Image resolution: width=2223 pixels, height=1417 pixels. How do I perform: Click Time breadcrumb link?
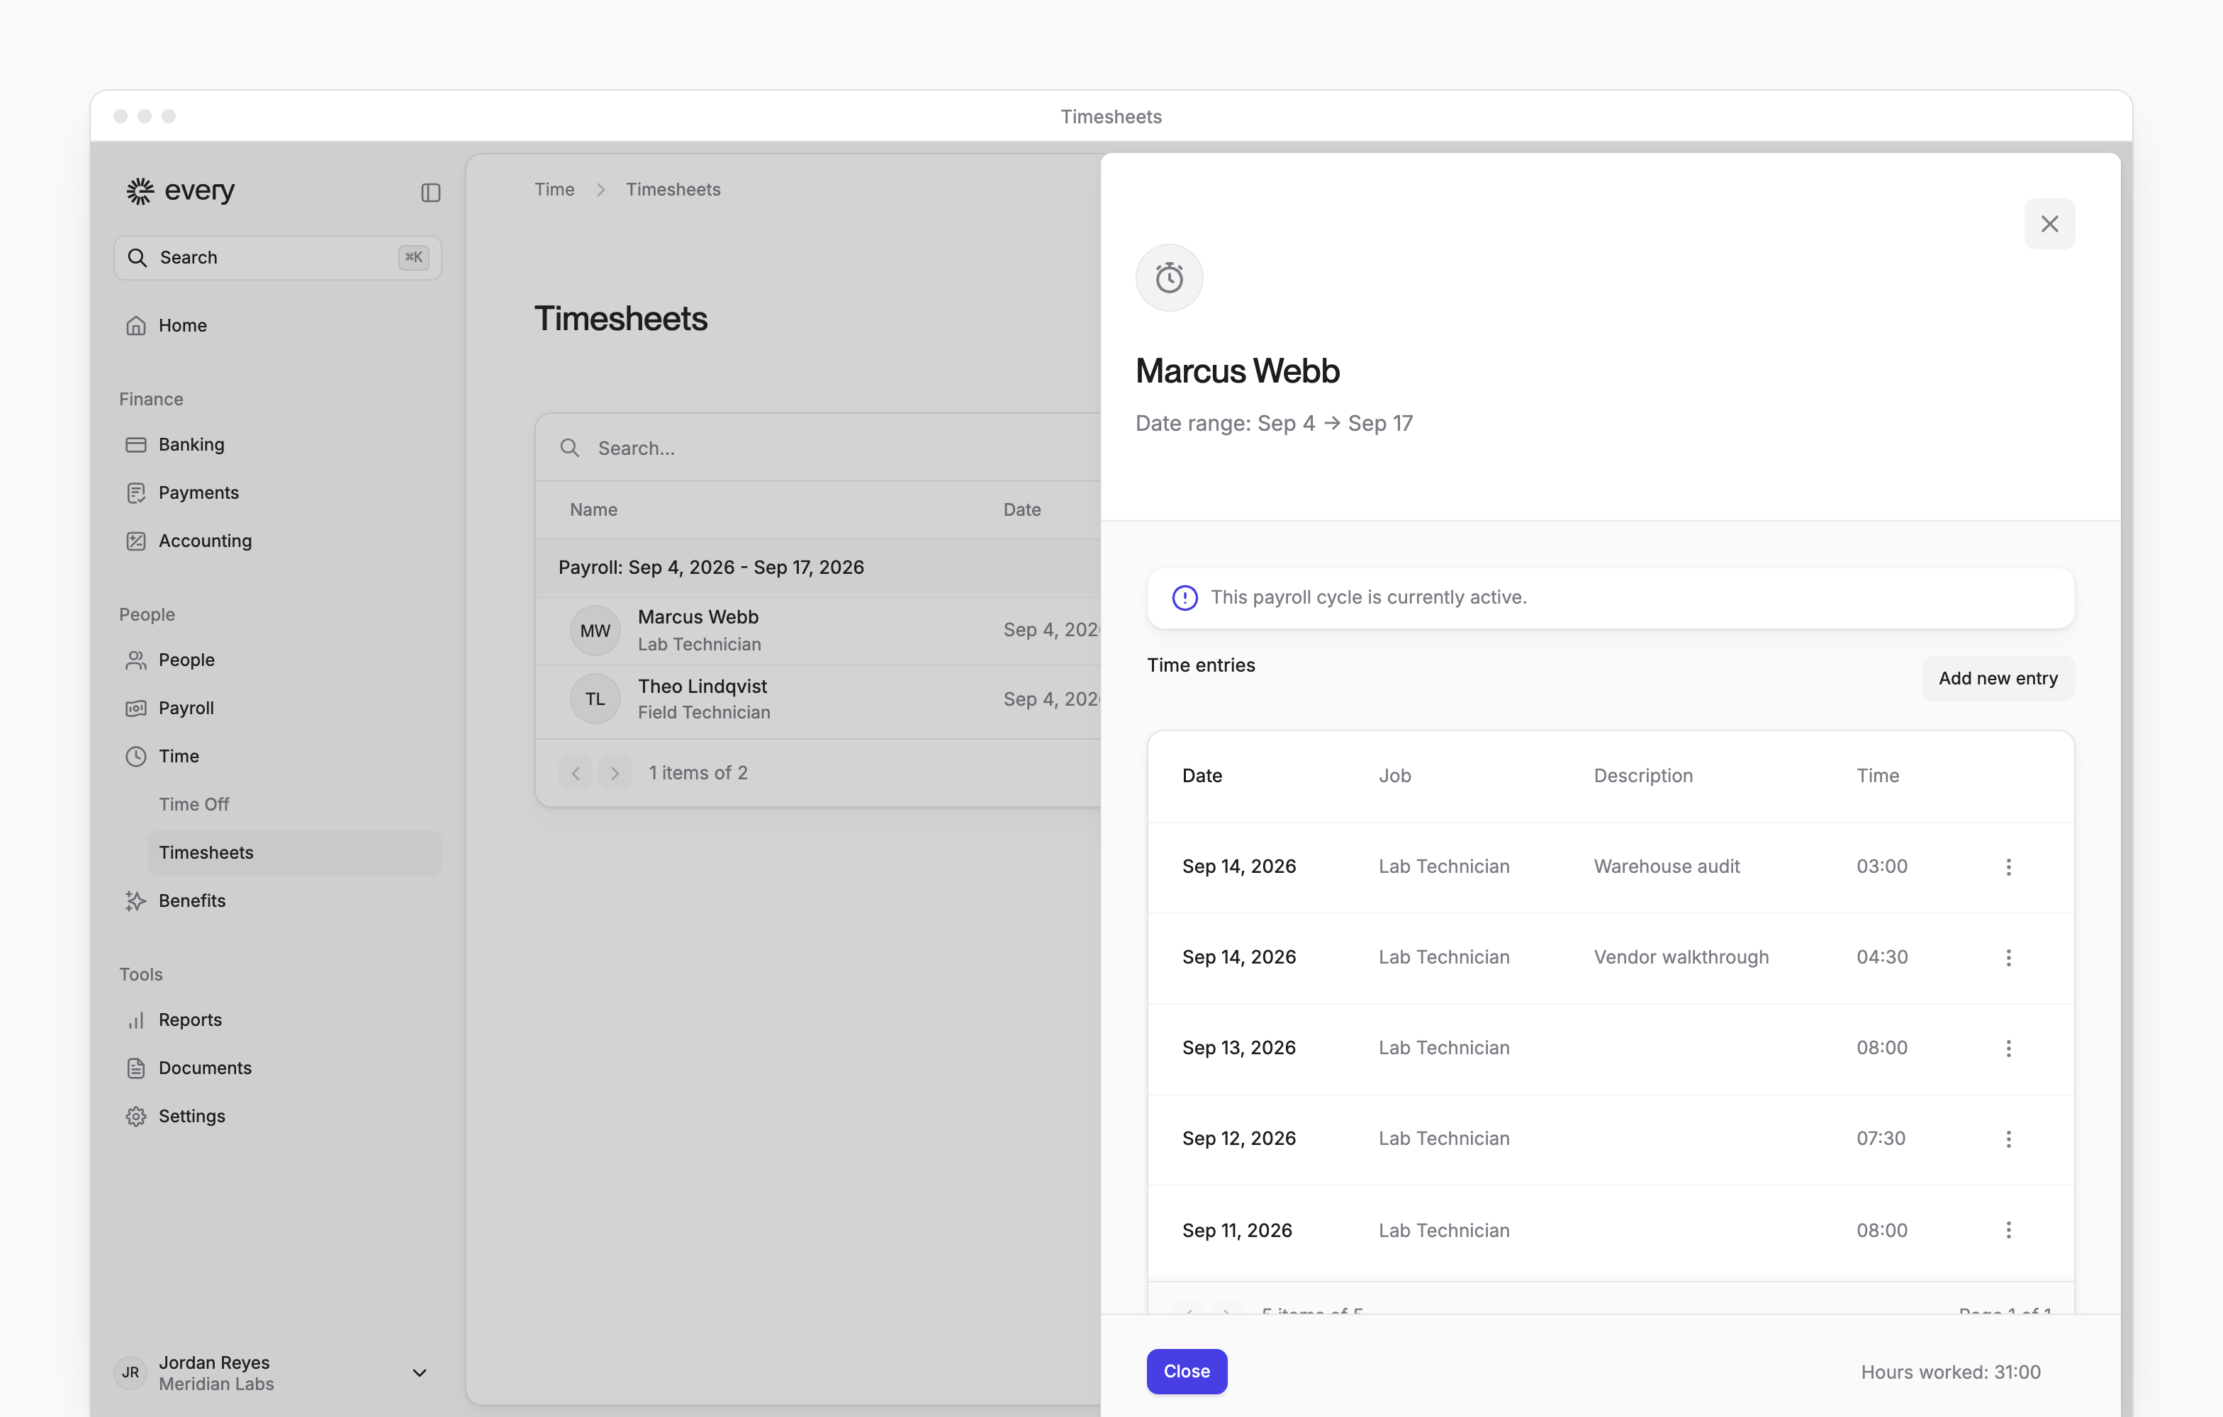(554, 189)
